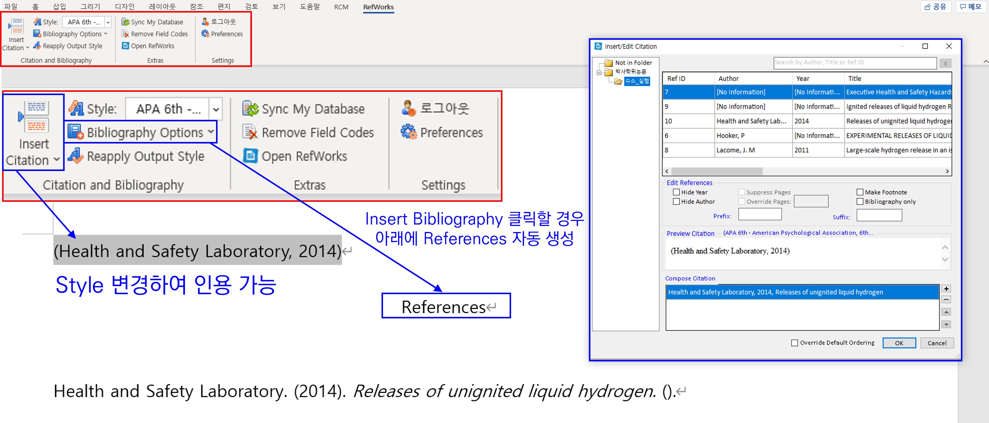Image resolution: width=989 pixels, height=423 pixels.
Task: Enable the Bibliography only checkbox
Action: pos(860,201)
